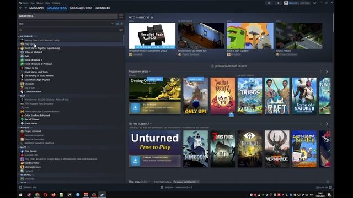353x198 pixels.
Task: Go back using the back arrow
Action: [20, 8]
